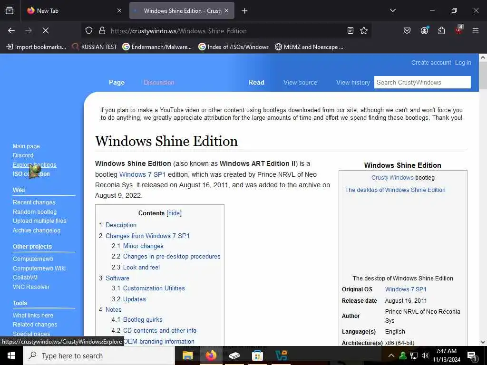Open Crusty Windows infobox link

392,178
